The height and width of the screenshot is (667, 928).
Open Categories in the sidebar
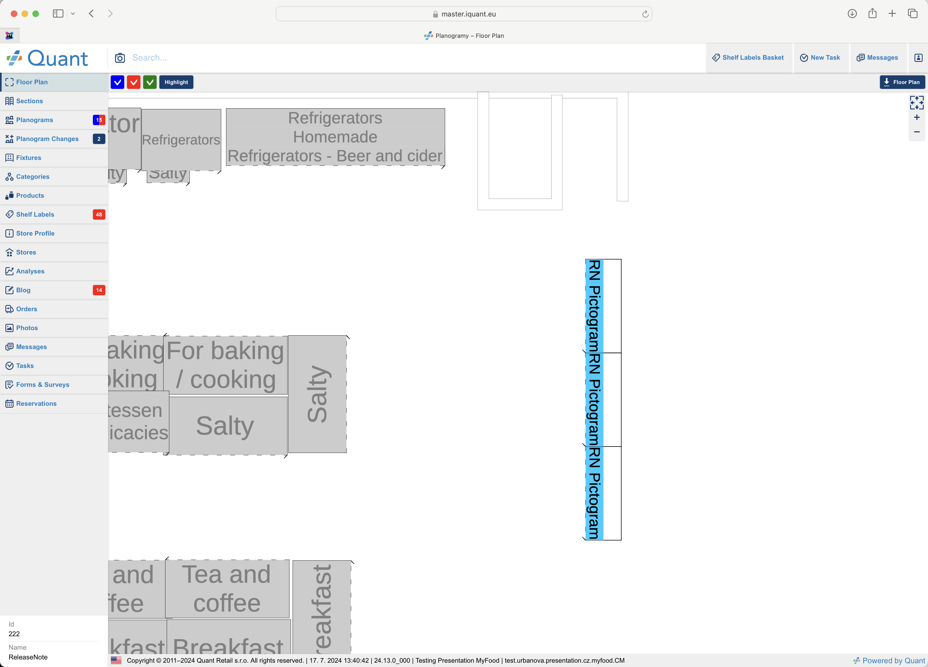click(54, 177)
